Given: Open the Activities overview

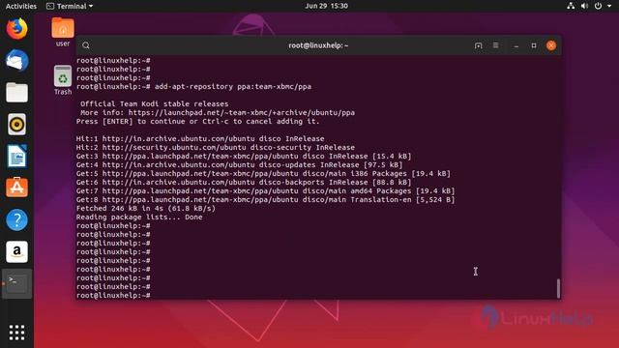Looking at the screenshot, I should [21, 6].
